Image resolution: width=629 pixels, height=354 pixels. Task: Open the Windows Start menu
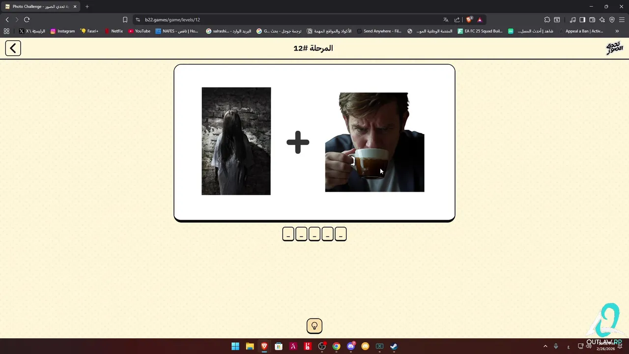[235, 346]
